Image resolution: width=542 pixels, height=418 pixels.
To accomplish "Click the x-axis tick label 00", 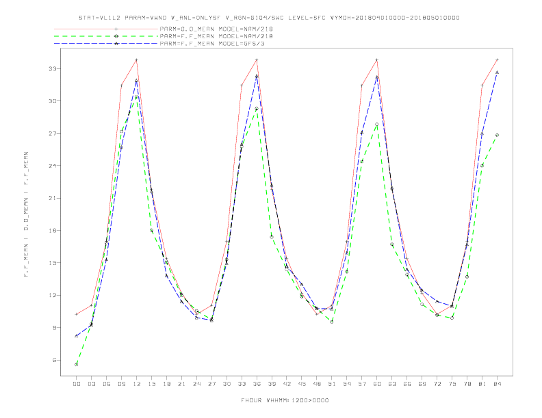I will [77, 384].
